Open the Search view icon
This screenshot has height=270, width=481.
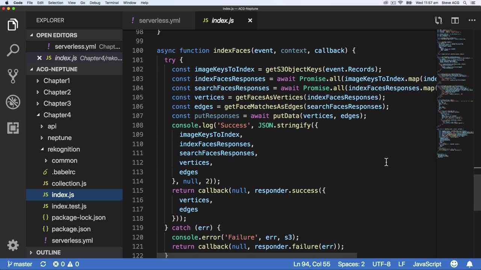pos(13,50)
